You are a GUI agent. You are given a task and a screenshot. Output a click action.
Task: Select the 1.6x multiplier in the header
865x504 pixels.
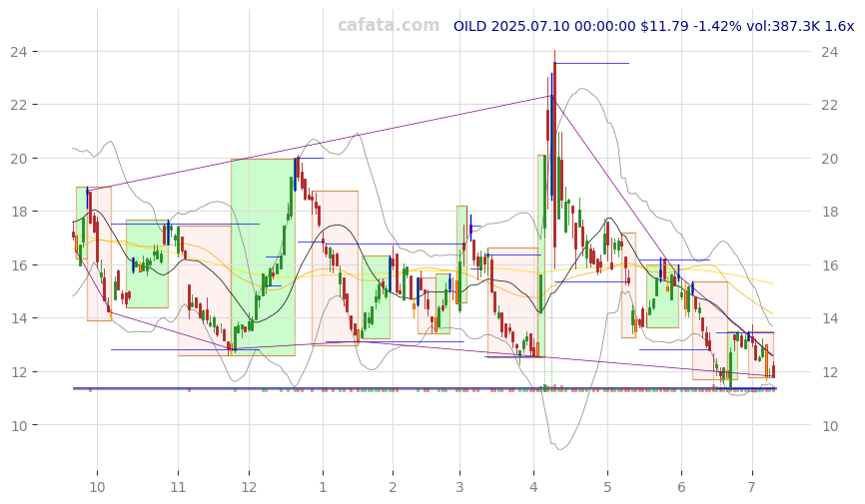coord(839,26)
